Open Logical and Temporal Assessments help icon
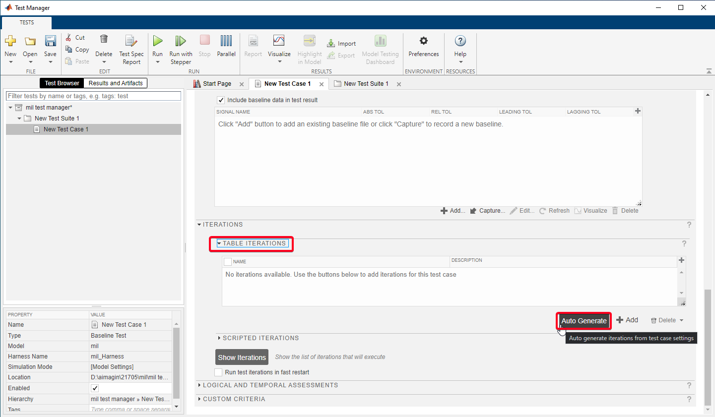This screenshot has height=417, width=715. pyautogui.click(x=689, y=385)
